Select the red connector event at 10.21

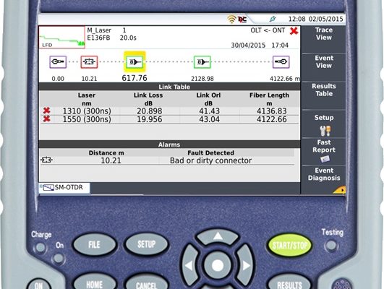89,62
